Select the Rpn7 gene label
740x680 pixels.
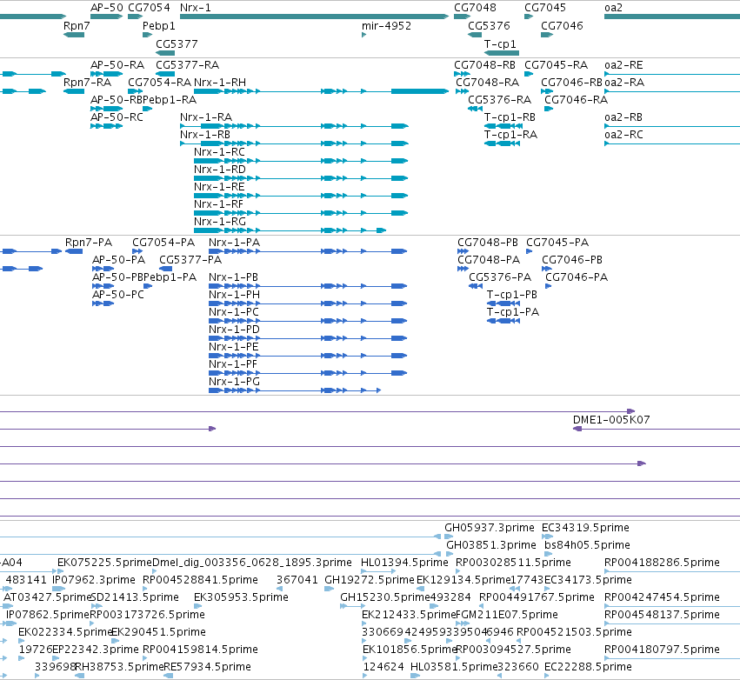coord(77,25)
